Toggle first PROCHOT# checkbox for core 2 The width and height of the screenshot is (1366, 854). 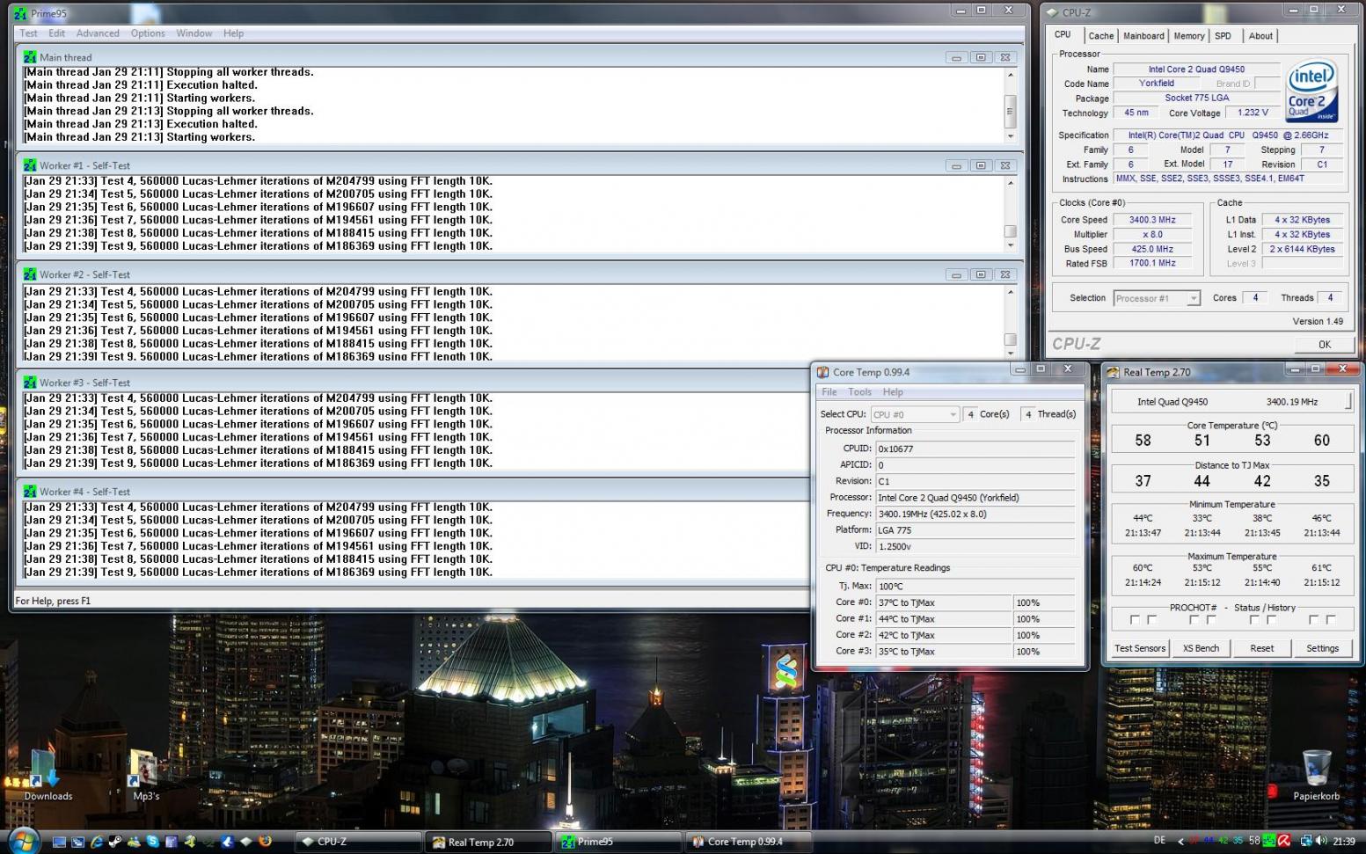[1254, 620]
